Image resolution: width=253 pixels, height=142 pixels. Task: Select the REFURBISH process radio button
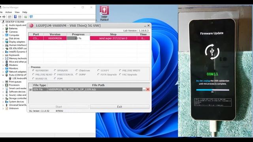[33, 71]
